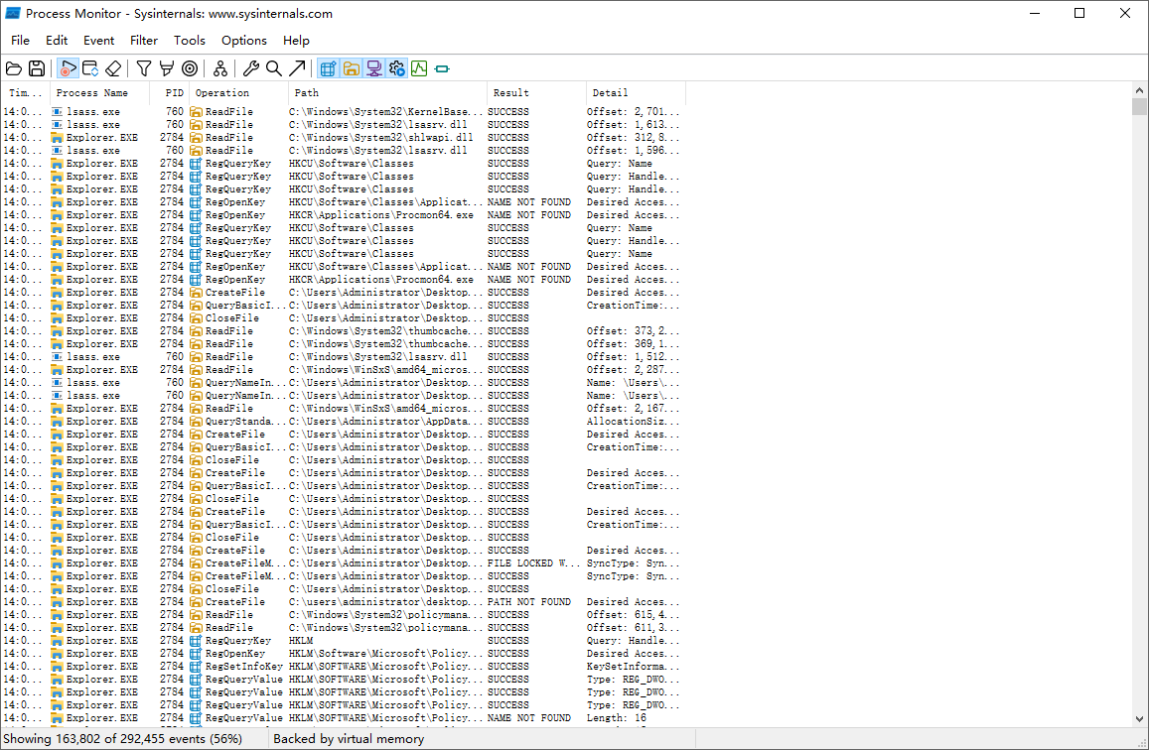Viewport: 1149px width, 750px height.
Task: Toggle Show Network Activity
Action: point(373,68)
